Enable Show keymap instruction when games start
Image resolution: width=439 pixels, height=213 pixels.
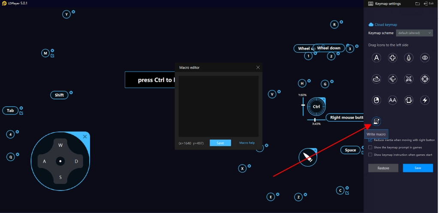[x=370, y=155]
